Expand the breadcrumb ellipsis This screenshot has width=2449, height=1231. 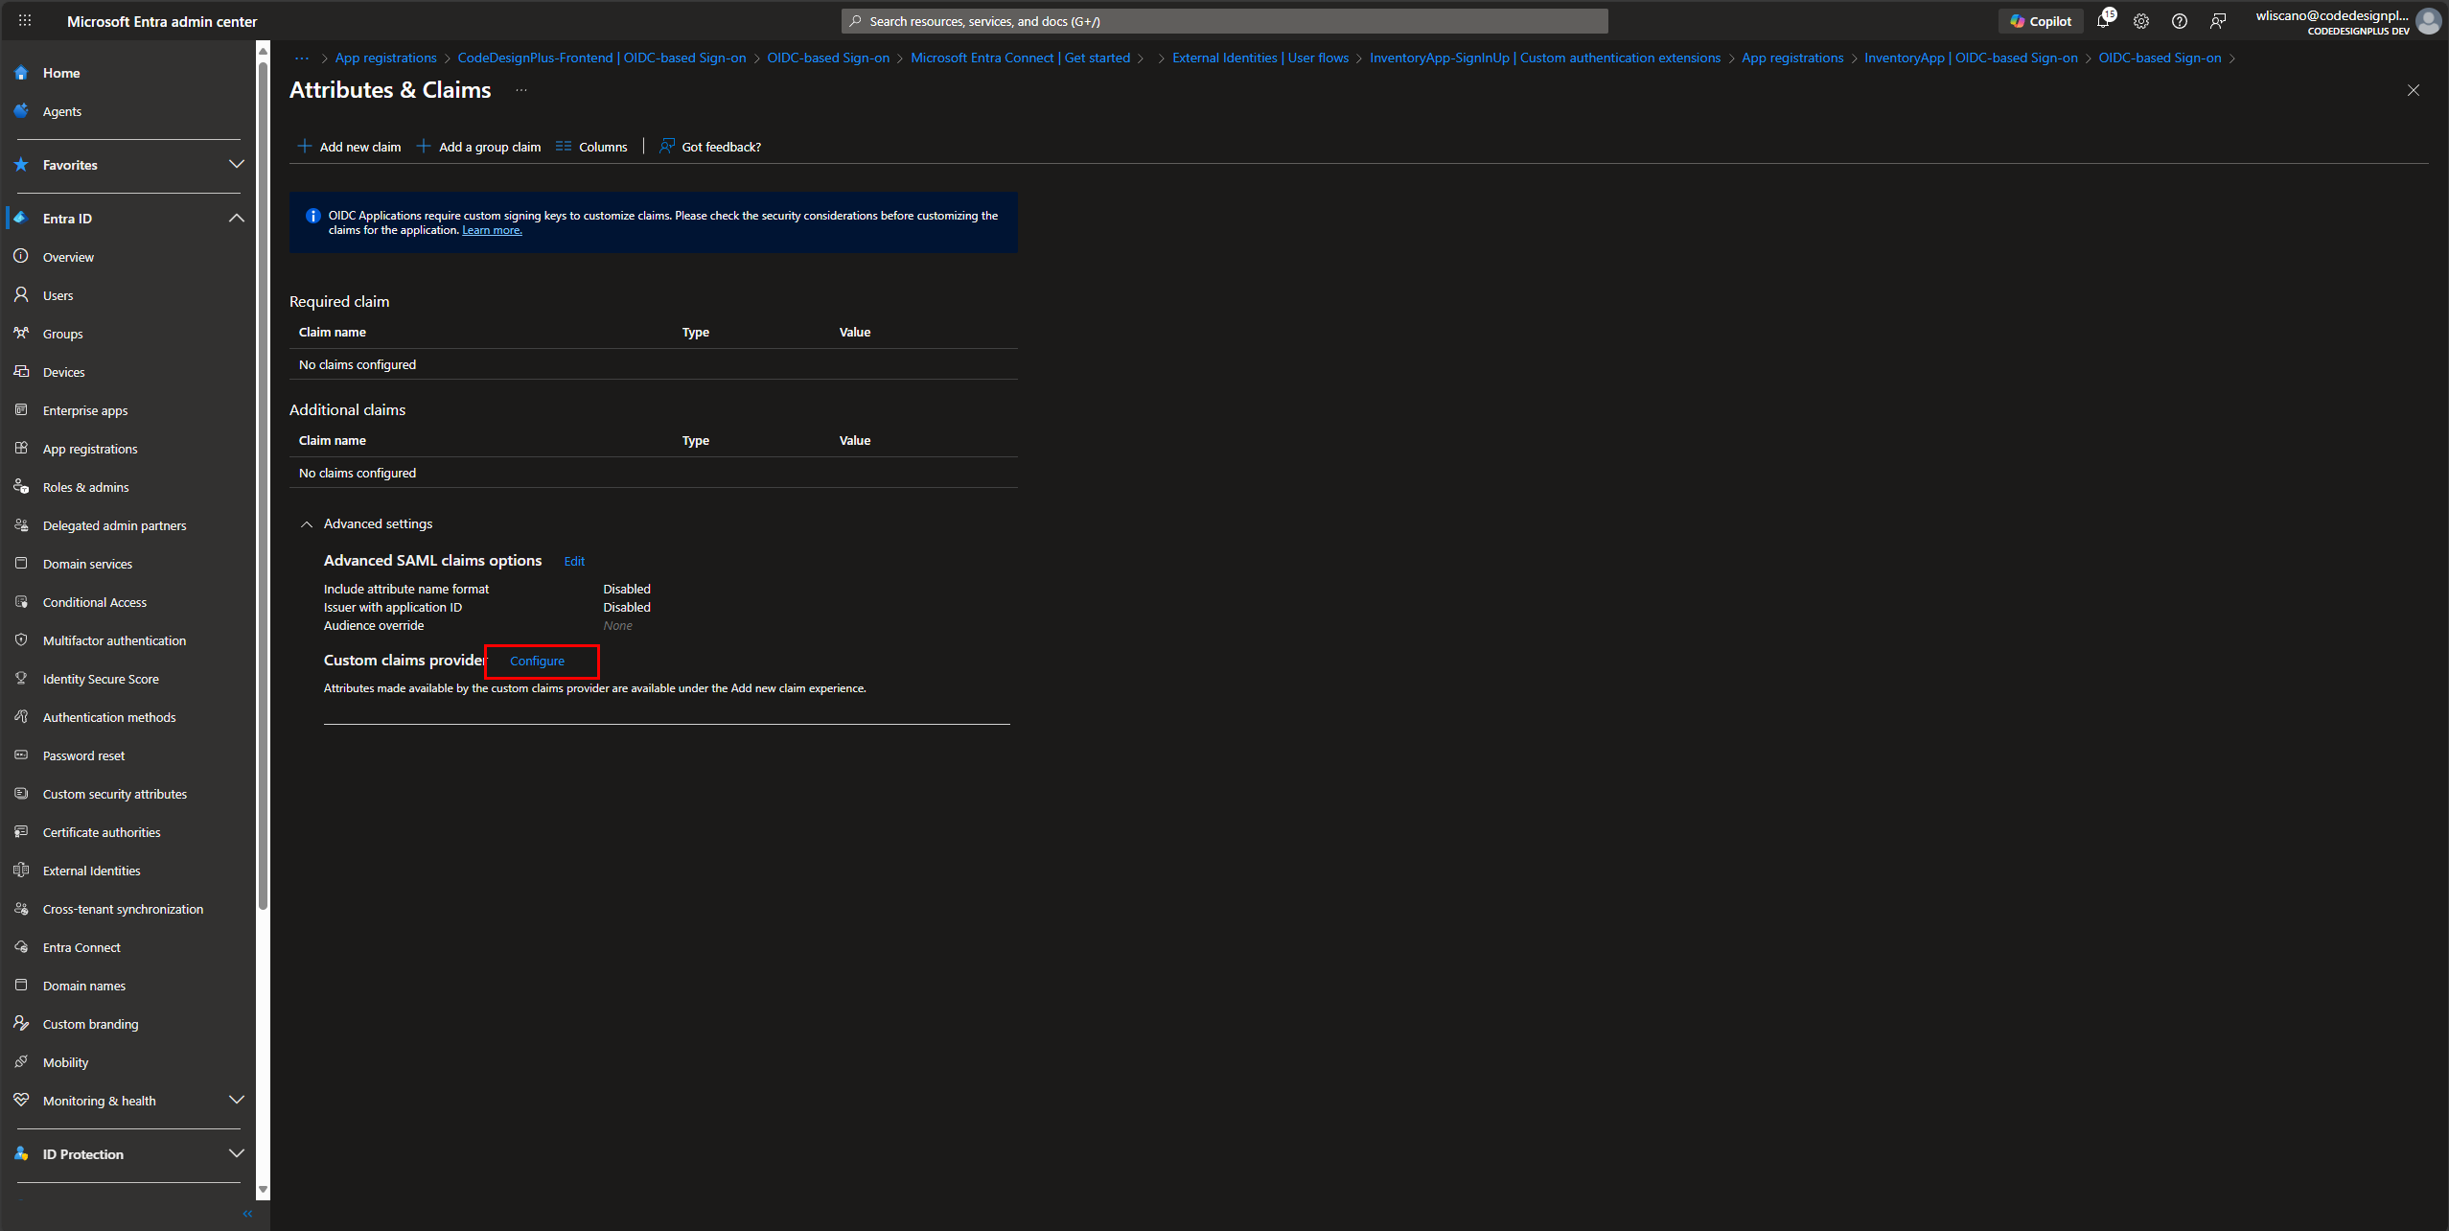point(302,58)
